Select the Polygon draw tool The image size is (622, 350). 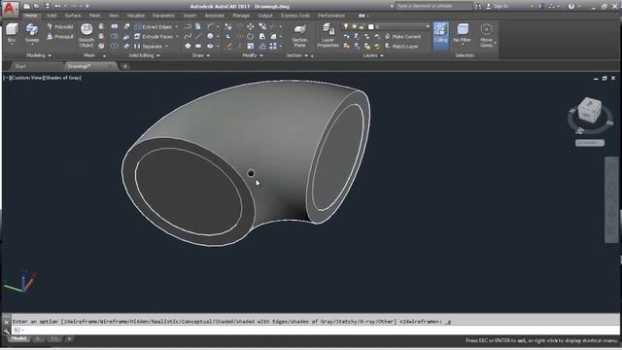click(x=188, y=46)
